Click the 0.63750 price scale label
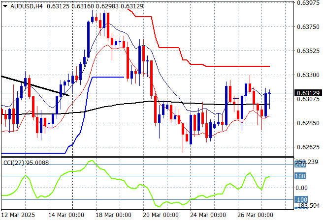This screenshot has width=325, height=221. (308, 27)
